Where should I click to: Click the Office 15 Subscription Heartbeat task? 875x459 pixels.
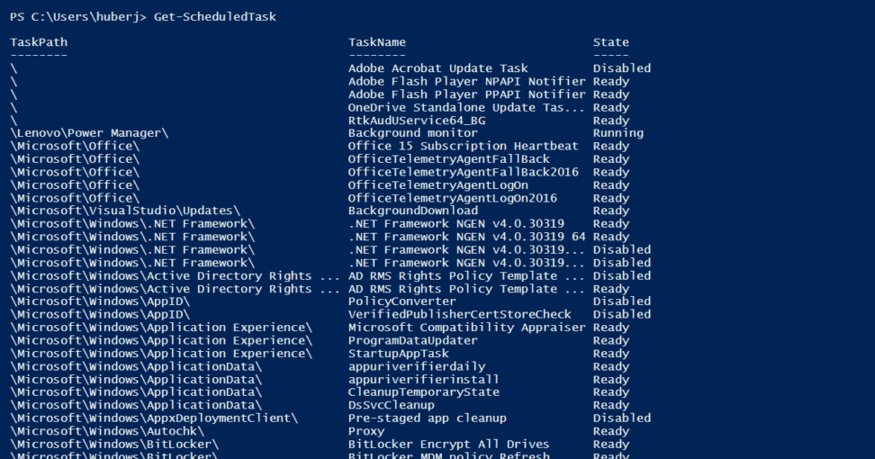pos(463,146)
